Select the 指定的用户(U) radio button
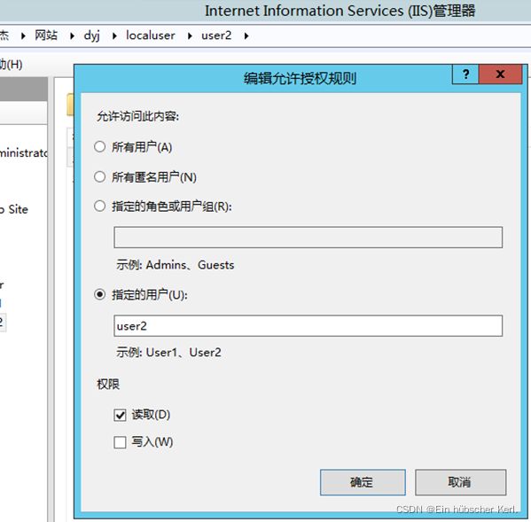 tap(100, 294)
